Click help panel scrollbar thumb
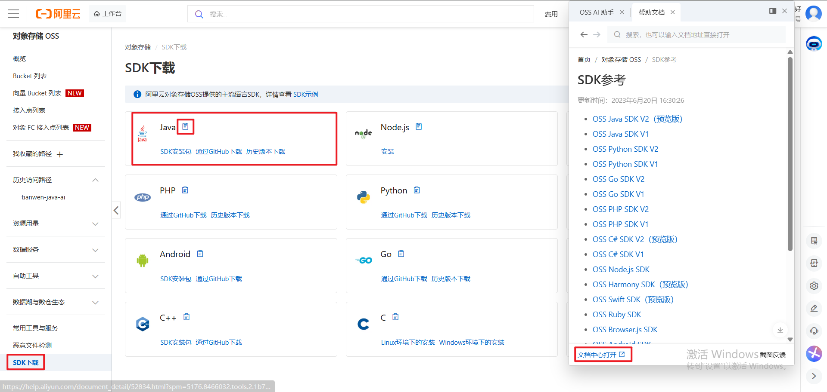This screenshot has width=827, height=392. (790, 153)
